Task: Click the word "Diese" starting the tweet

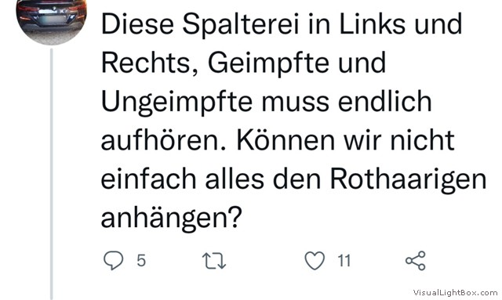Action: pos(138,24)
